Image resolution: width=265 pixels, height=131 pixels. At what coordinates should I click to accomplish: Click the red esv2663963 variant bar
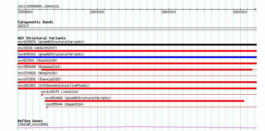[137, 88]
